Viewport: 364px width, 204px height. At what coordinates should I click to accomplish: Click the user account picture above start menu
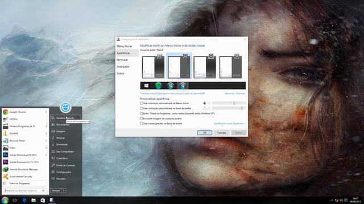[65, 107]
